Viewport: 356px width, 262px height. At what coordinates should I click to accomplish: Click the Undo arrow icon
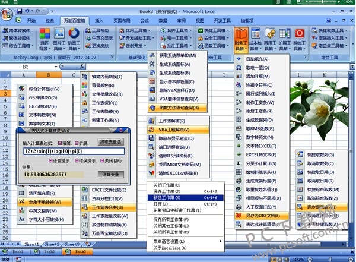[27, 11]
